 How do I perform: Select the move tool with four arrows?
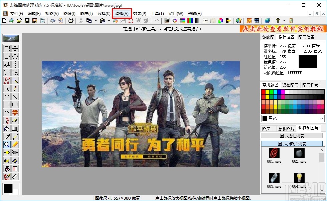[x=15, y=49]
